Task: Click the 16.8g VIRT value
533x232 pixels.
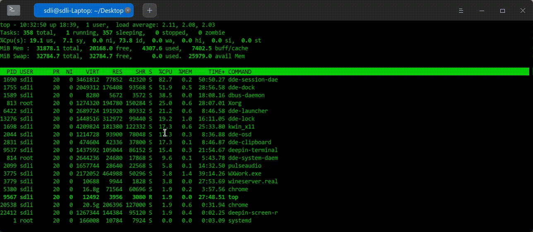Action: pos(91,189)
